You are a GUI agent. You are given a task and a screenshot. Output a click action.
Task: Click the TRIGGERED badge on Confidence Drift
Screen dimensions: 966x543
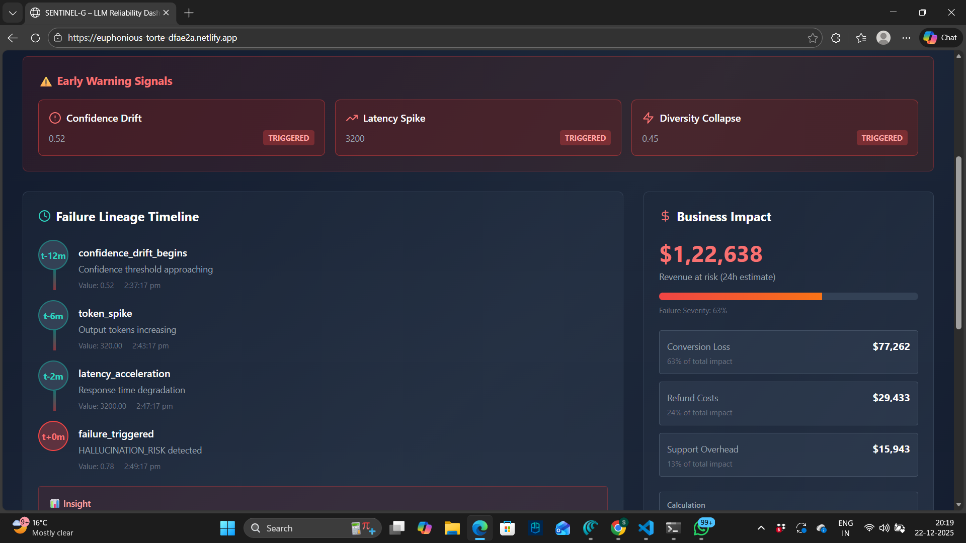(x=288, y=138)
